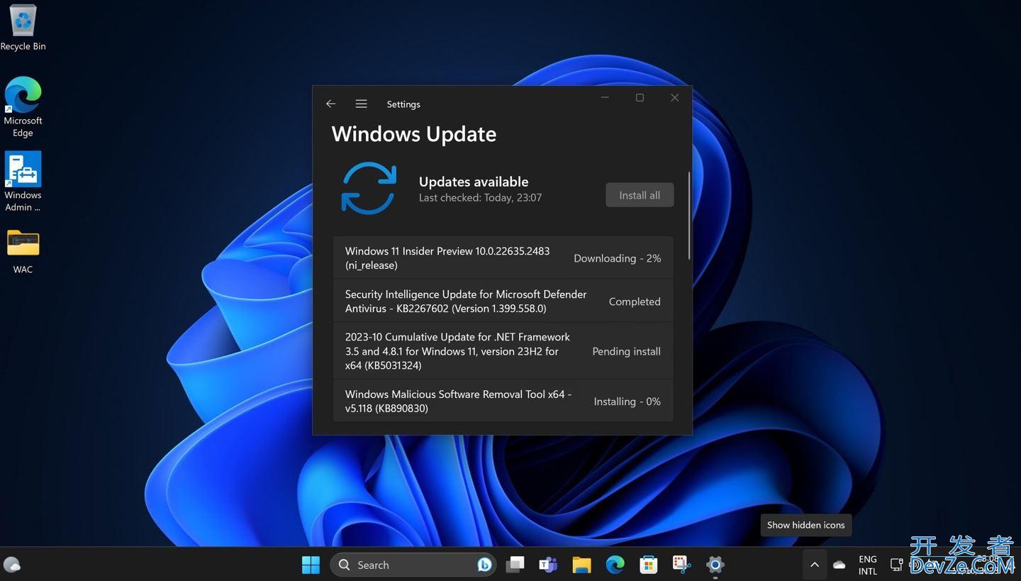Select the WAC folder on desktop

pyautogui.click(x=23, y=250)
